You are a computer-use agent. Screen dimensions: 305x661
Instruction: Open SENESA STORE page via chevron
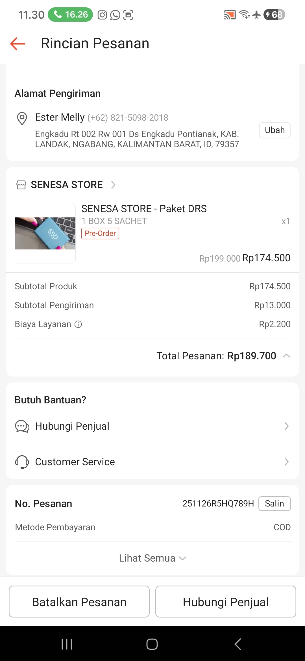tap(113, 185)
